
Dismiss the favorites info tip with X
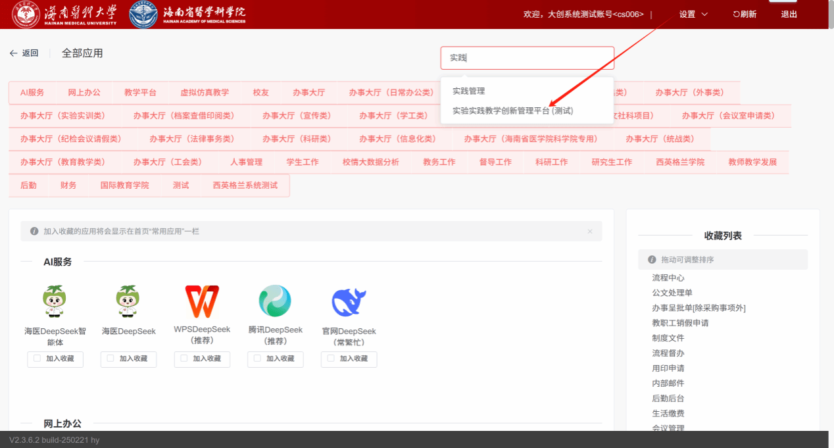pos(589,232)
